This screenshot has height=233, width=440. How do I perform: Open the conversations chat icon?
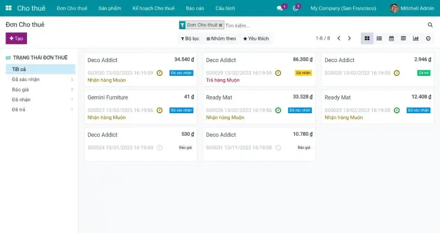pos(280,8)
